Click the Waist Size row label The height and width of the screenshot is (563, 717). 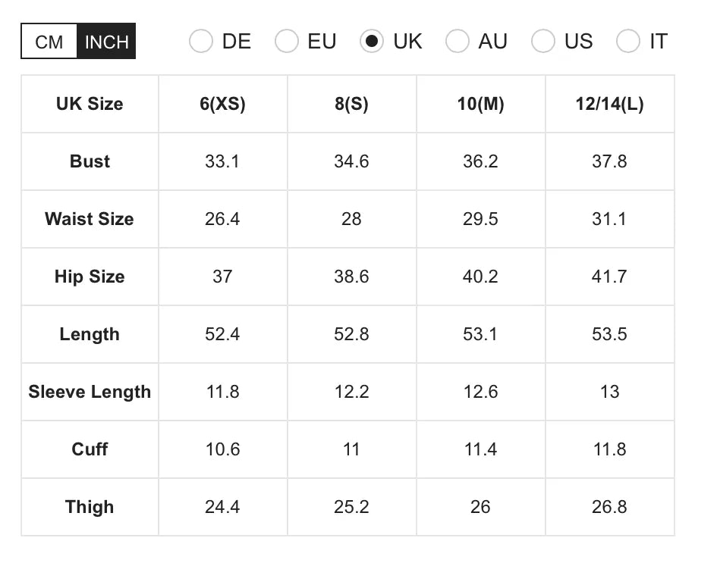[89, 219]
